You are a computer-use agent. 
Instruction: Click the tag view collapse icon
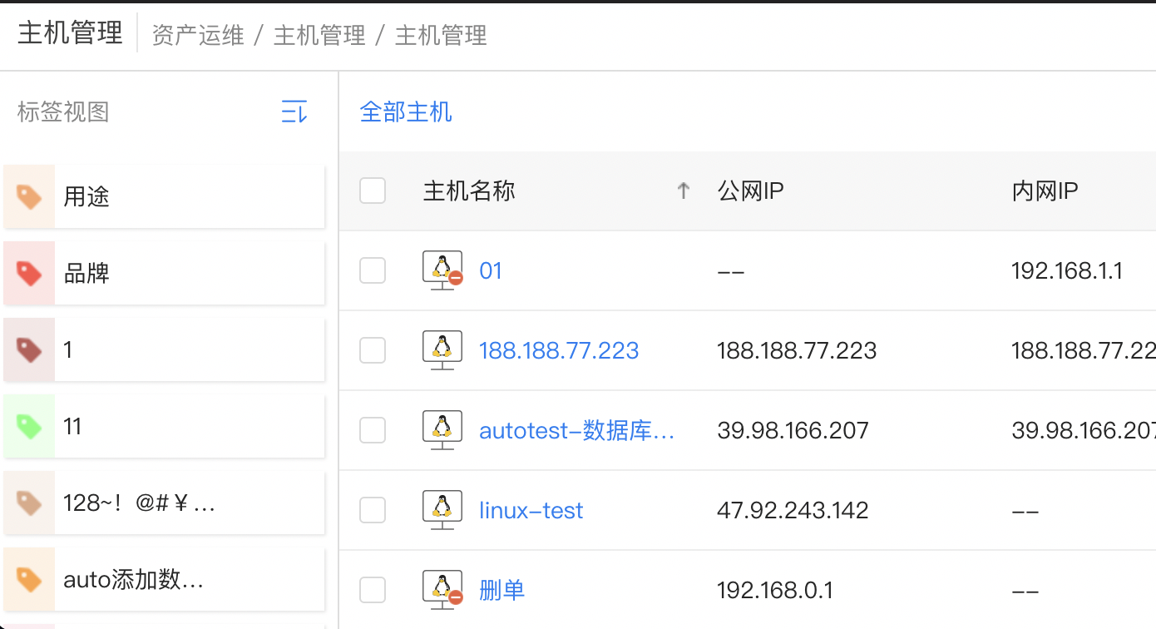(294, 111)
